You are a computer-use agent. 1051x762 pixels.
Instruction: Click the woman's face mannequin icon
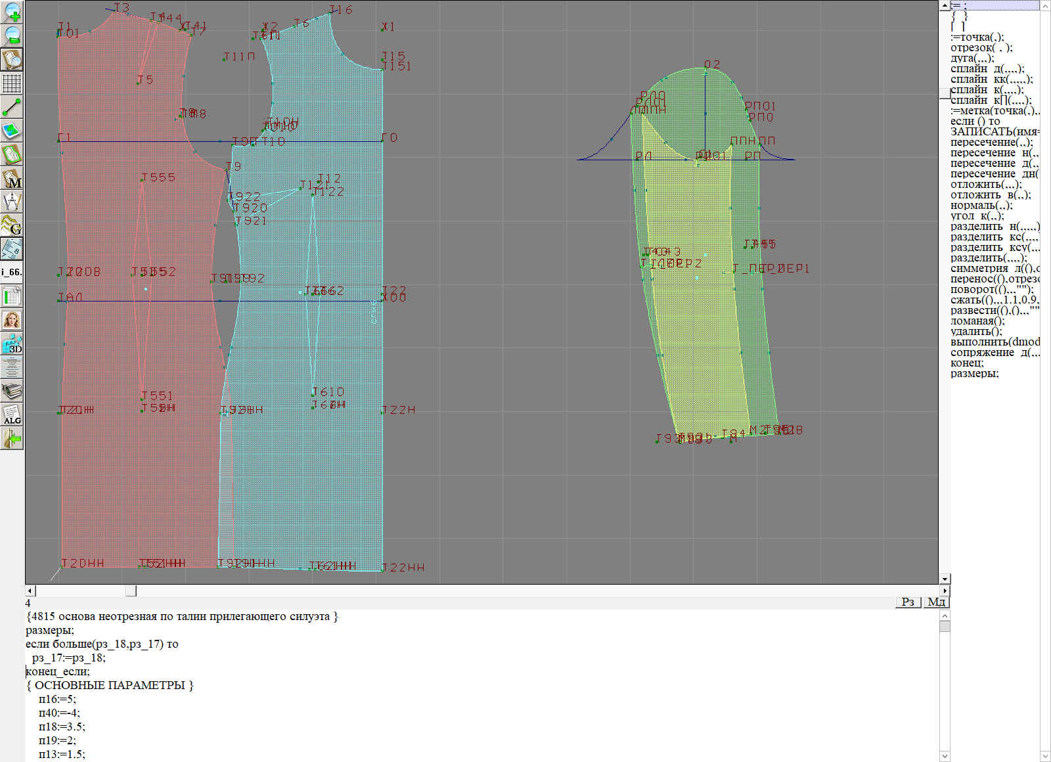click(x=12, y=320)
